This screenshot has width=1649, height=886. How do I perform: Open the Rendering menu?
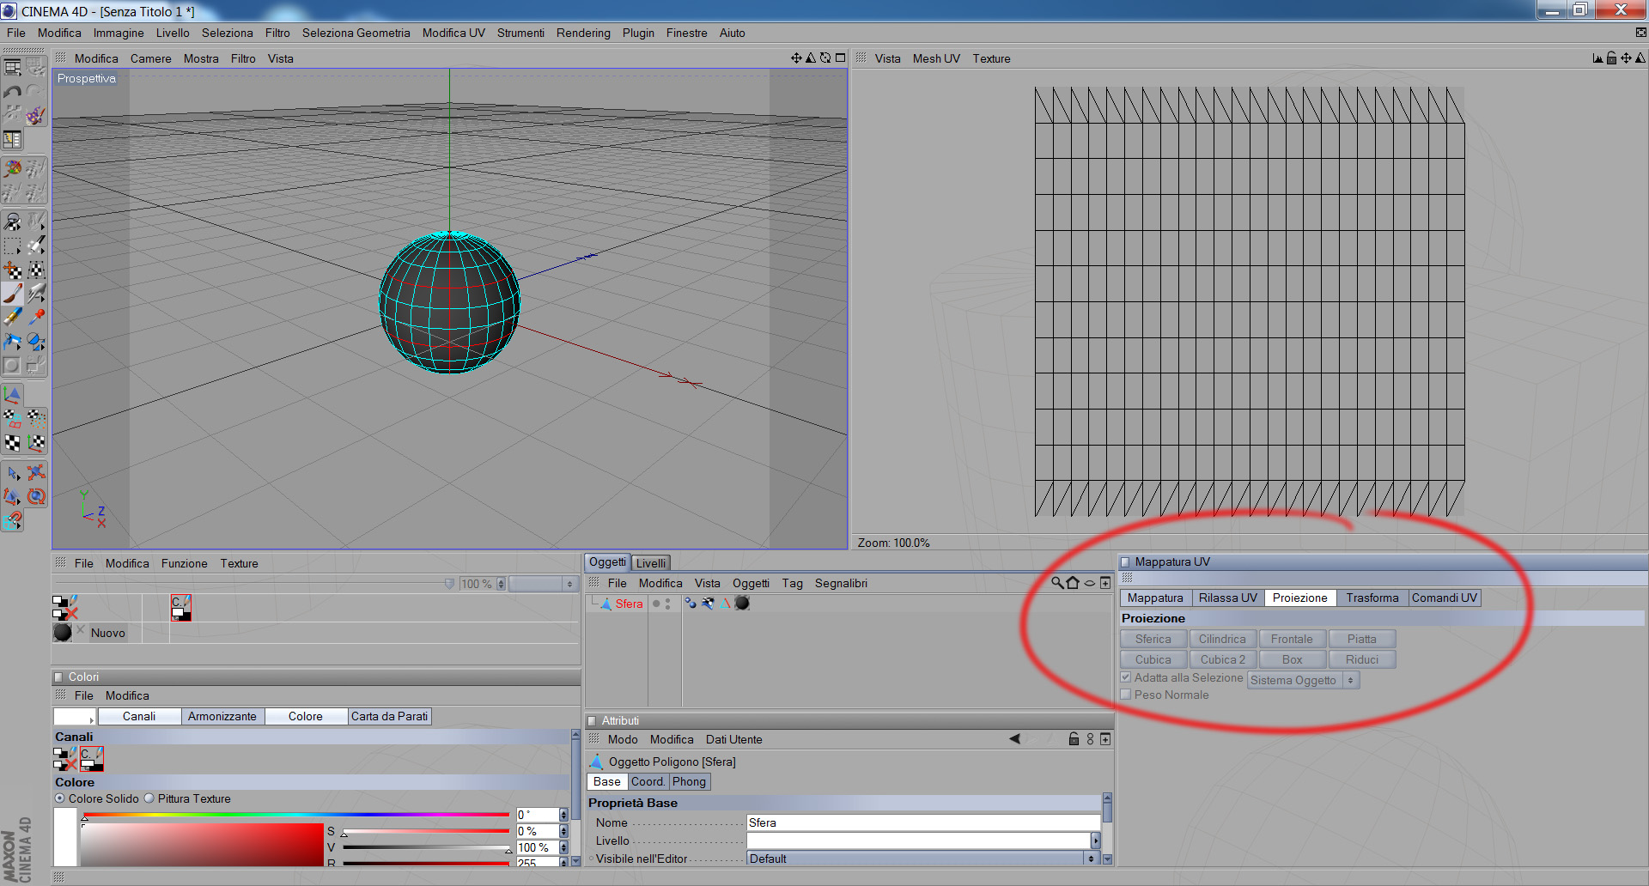pos(583,33)
